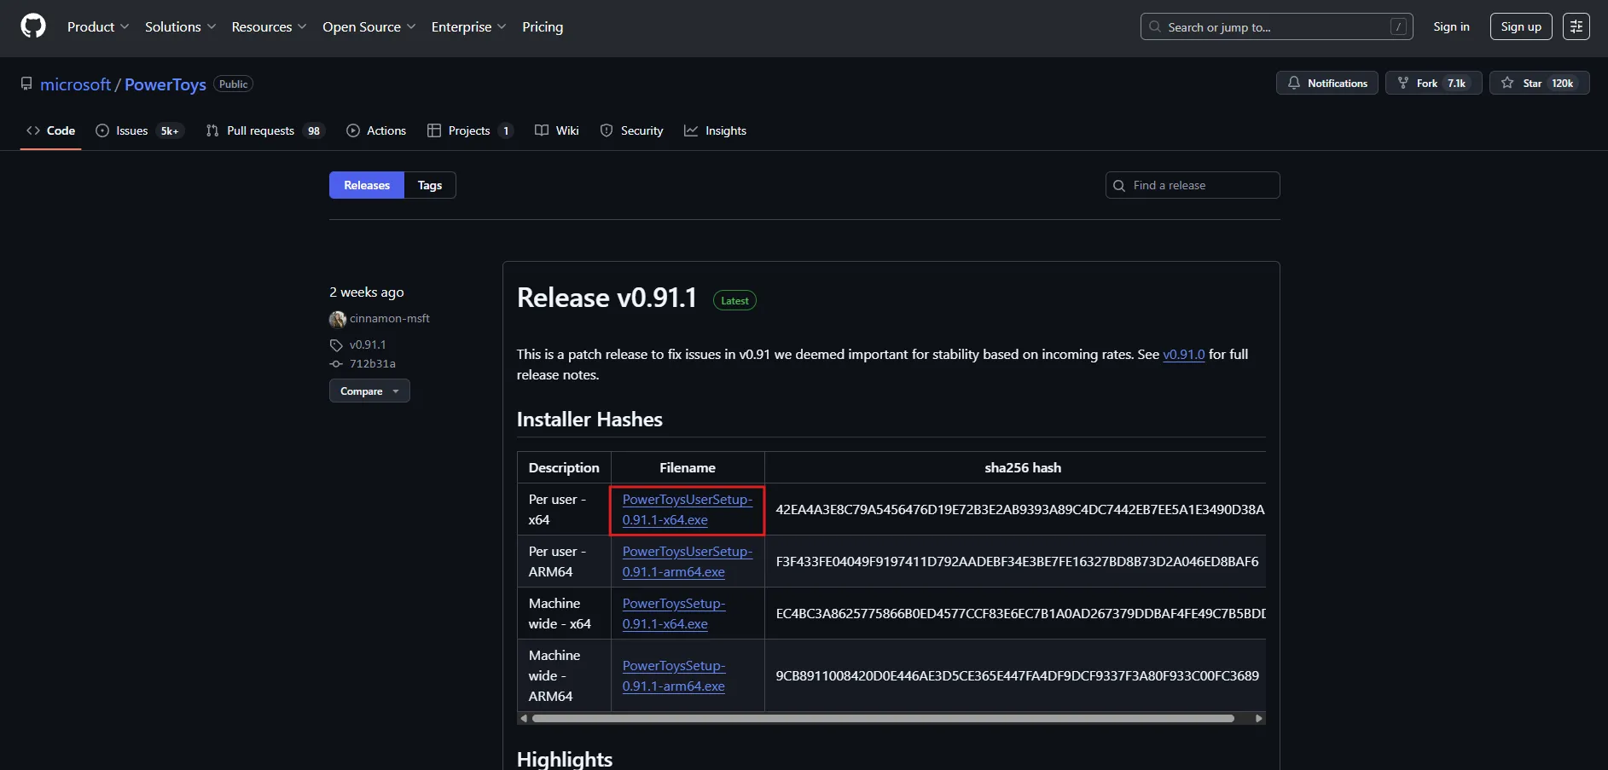Open the appearance settings icon button
The image size is (1608, 770).
(x=1576, y=26)
